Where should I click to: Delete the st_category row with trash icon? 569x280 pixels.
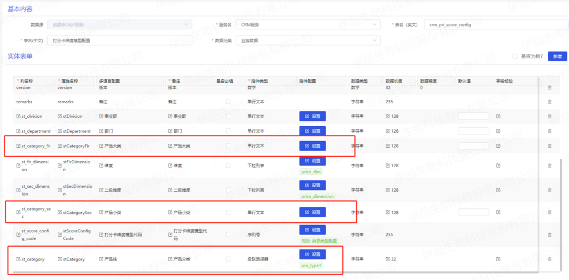point(550,259)
